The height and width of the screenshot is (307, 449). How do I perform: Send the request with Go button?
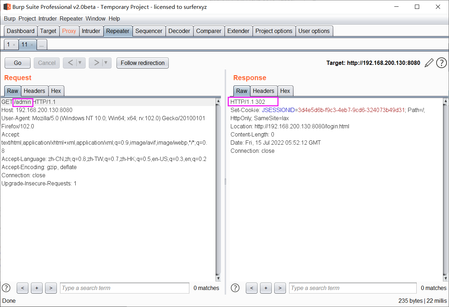click(18, 63)
